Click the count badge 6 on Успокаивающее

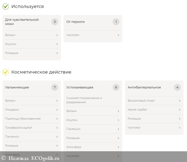click(x=116, y=87)
